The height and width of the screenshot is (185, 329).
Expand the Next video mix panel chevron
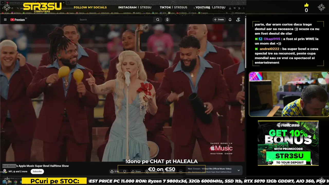pyautogui.click(x=239, y=170)
